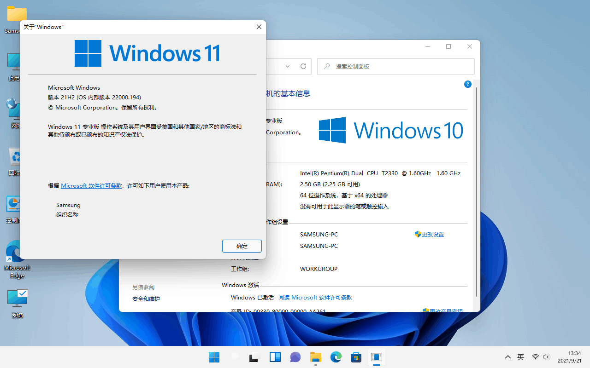Switch the 英 input method indicator
The width and height of the screenshot is (590, 368).
(x=520, y=357)
